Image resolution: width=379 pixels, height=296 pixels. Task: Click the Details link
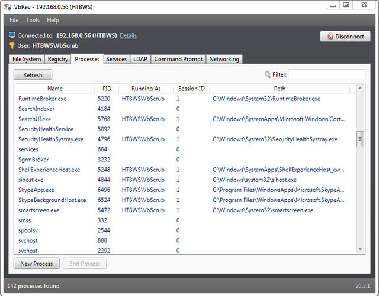point(128,35)
